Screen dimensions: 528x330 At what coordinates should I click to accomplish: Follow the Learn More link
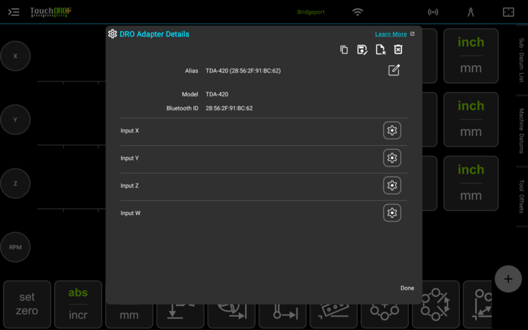click(x=391, y=34)
